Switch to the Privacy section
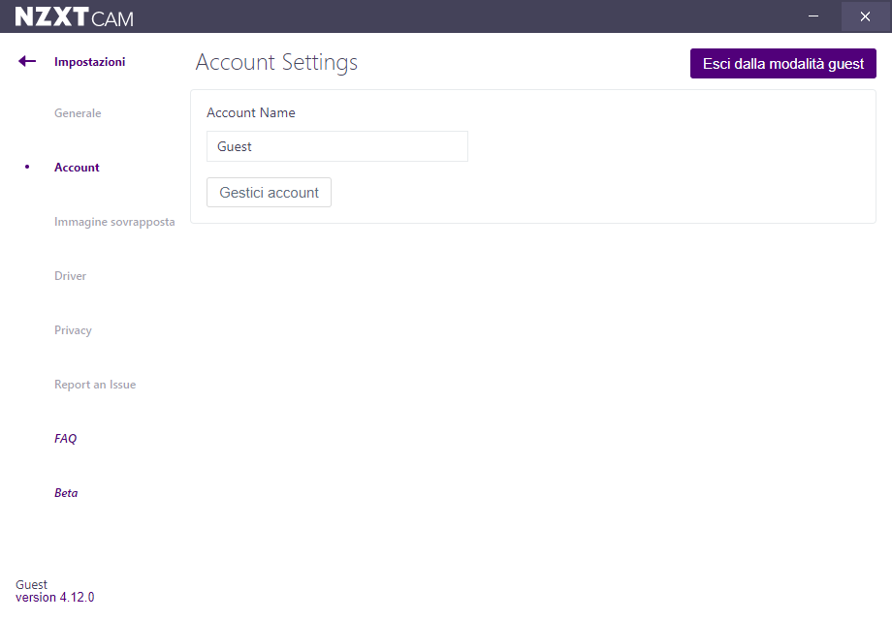The image size is (892, 620). (x=73, y=330)
